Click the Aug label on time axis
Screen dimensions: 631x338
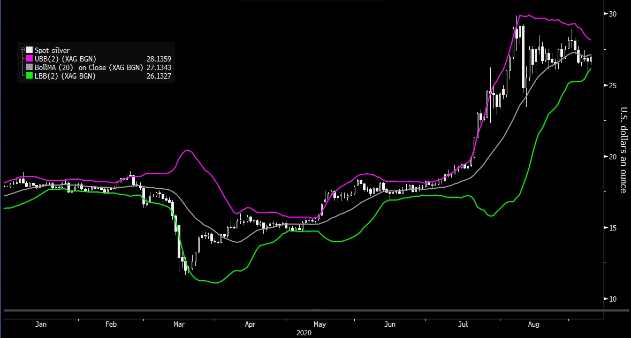[x=534, y=324]
